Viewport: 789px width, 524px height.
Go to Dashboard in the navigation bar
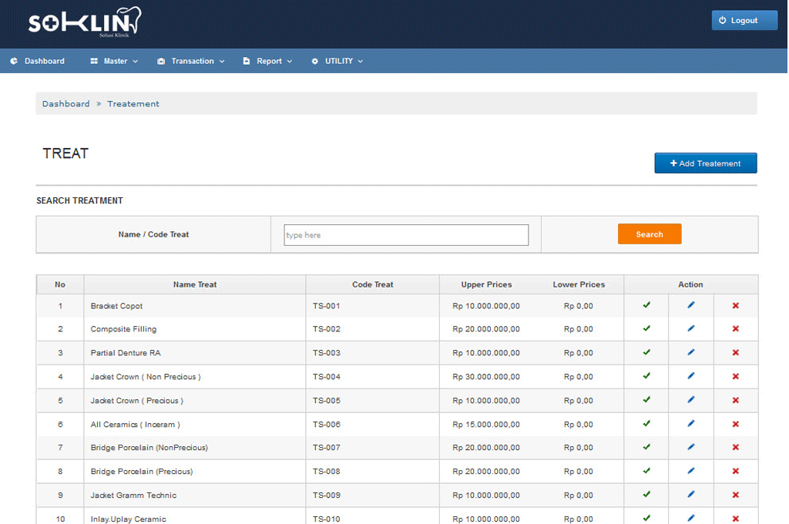[37, 61]
